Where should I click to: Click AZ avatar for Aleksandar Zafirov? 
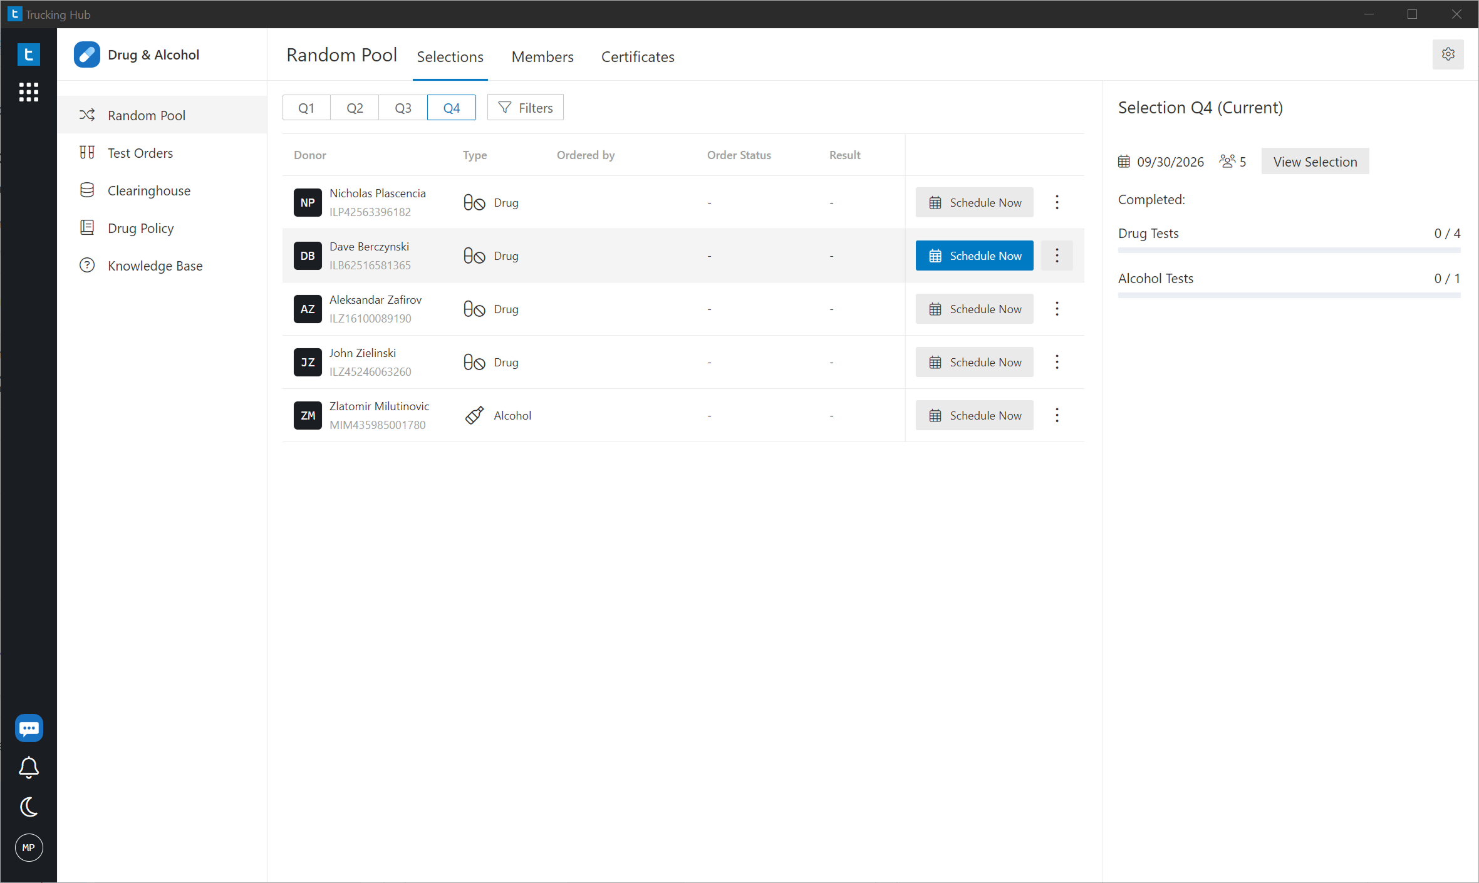click(308, 309)
